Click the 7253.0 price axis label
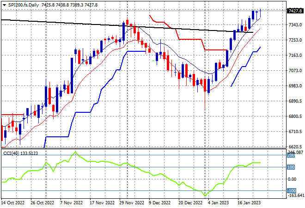This screenshot has width=305, height=208. (x=295, y=40)
